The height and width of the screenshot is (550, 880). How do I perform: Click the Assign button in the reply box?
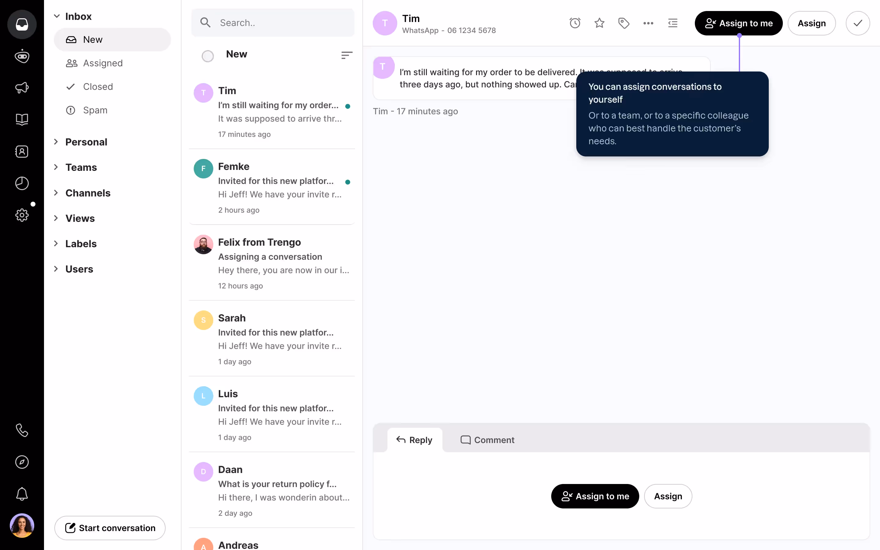668,496
